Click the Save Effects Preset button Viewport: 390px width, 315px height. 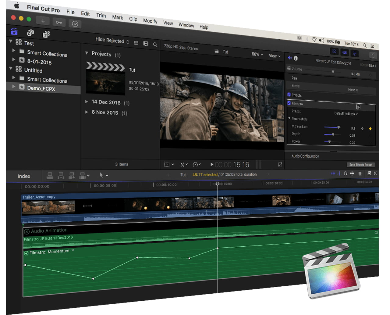361,164
